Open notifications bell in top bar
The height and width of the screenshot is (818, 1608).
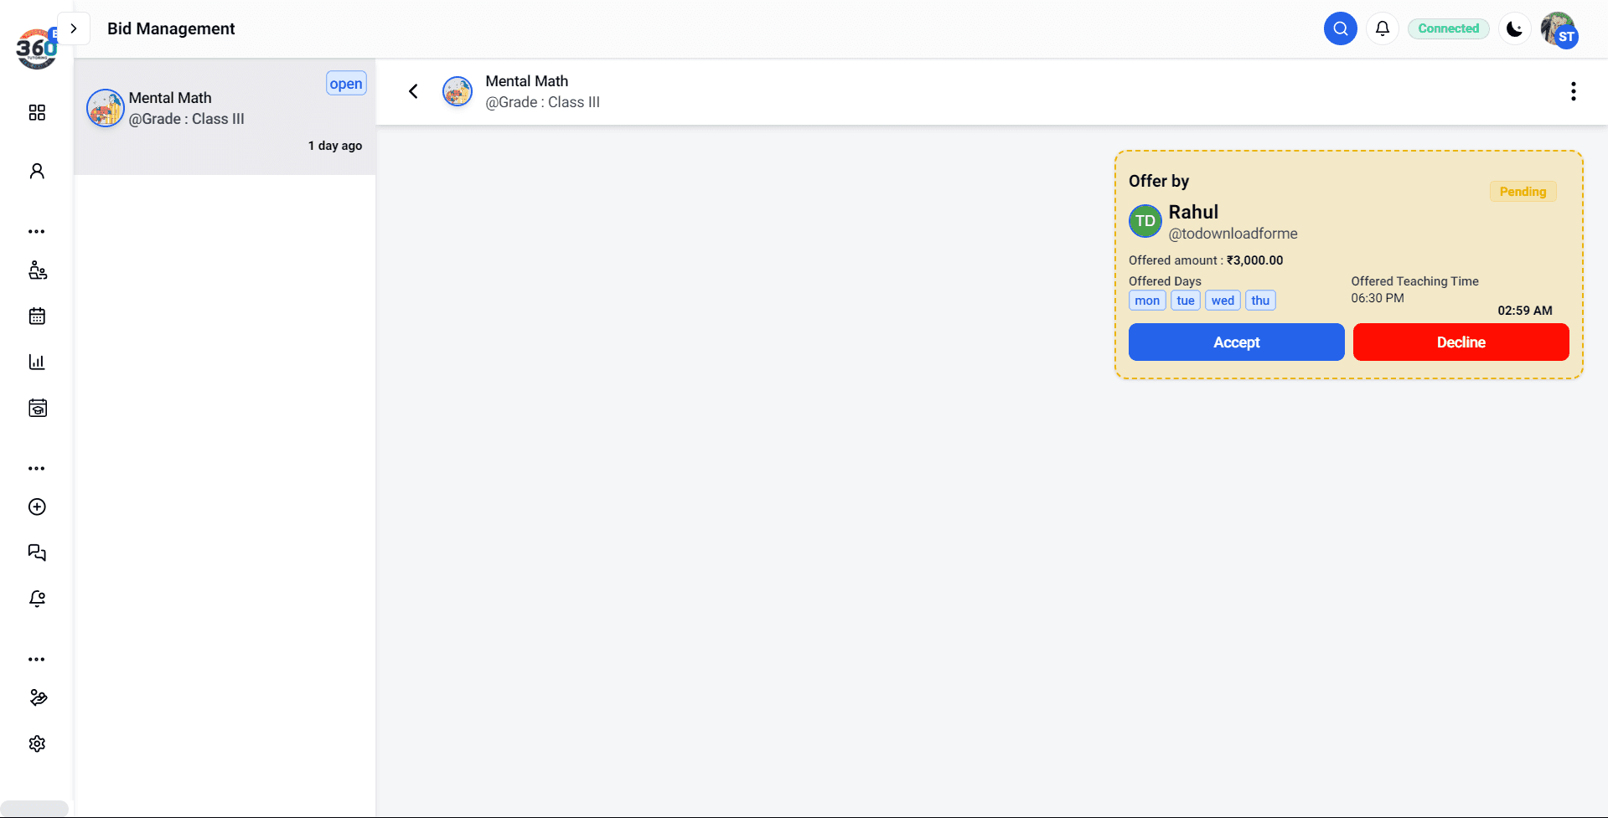(x=1382, y=28)
